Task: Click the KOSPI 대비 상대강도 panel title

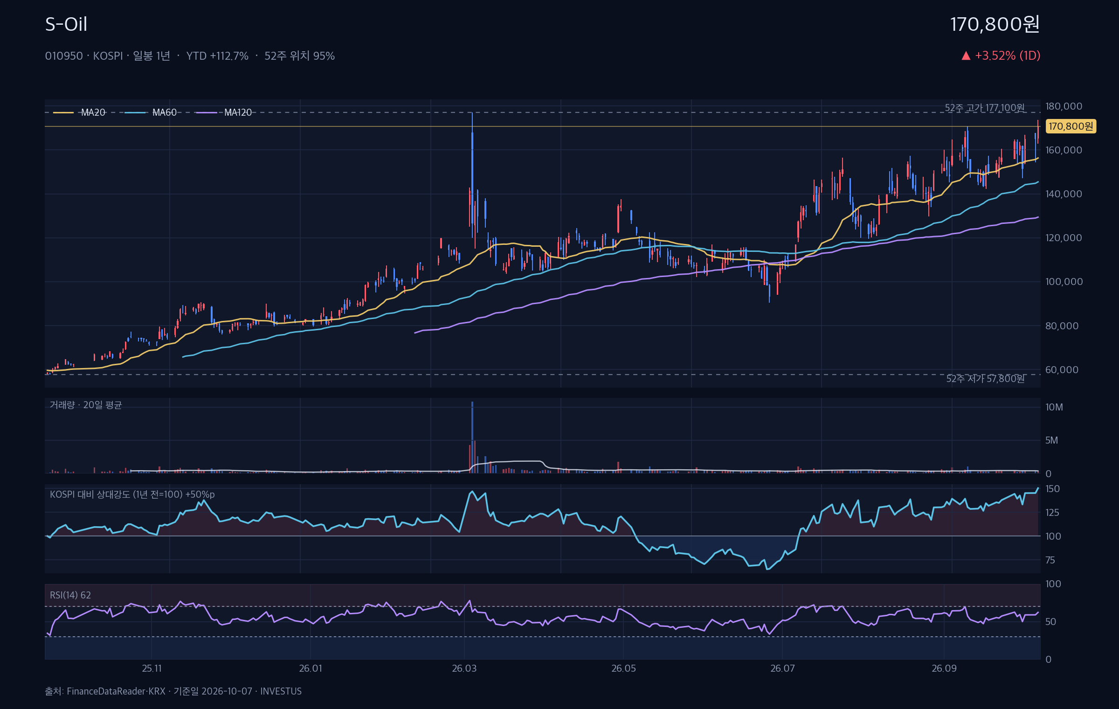Action: [x=132, y=494]
